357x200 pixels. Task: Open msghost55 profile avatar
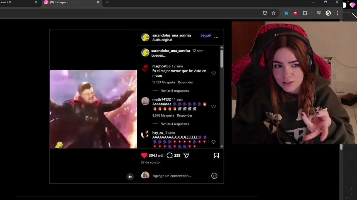(x=145, y=68)
